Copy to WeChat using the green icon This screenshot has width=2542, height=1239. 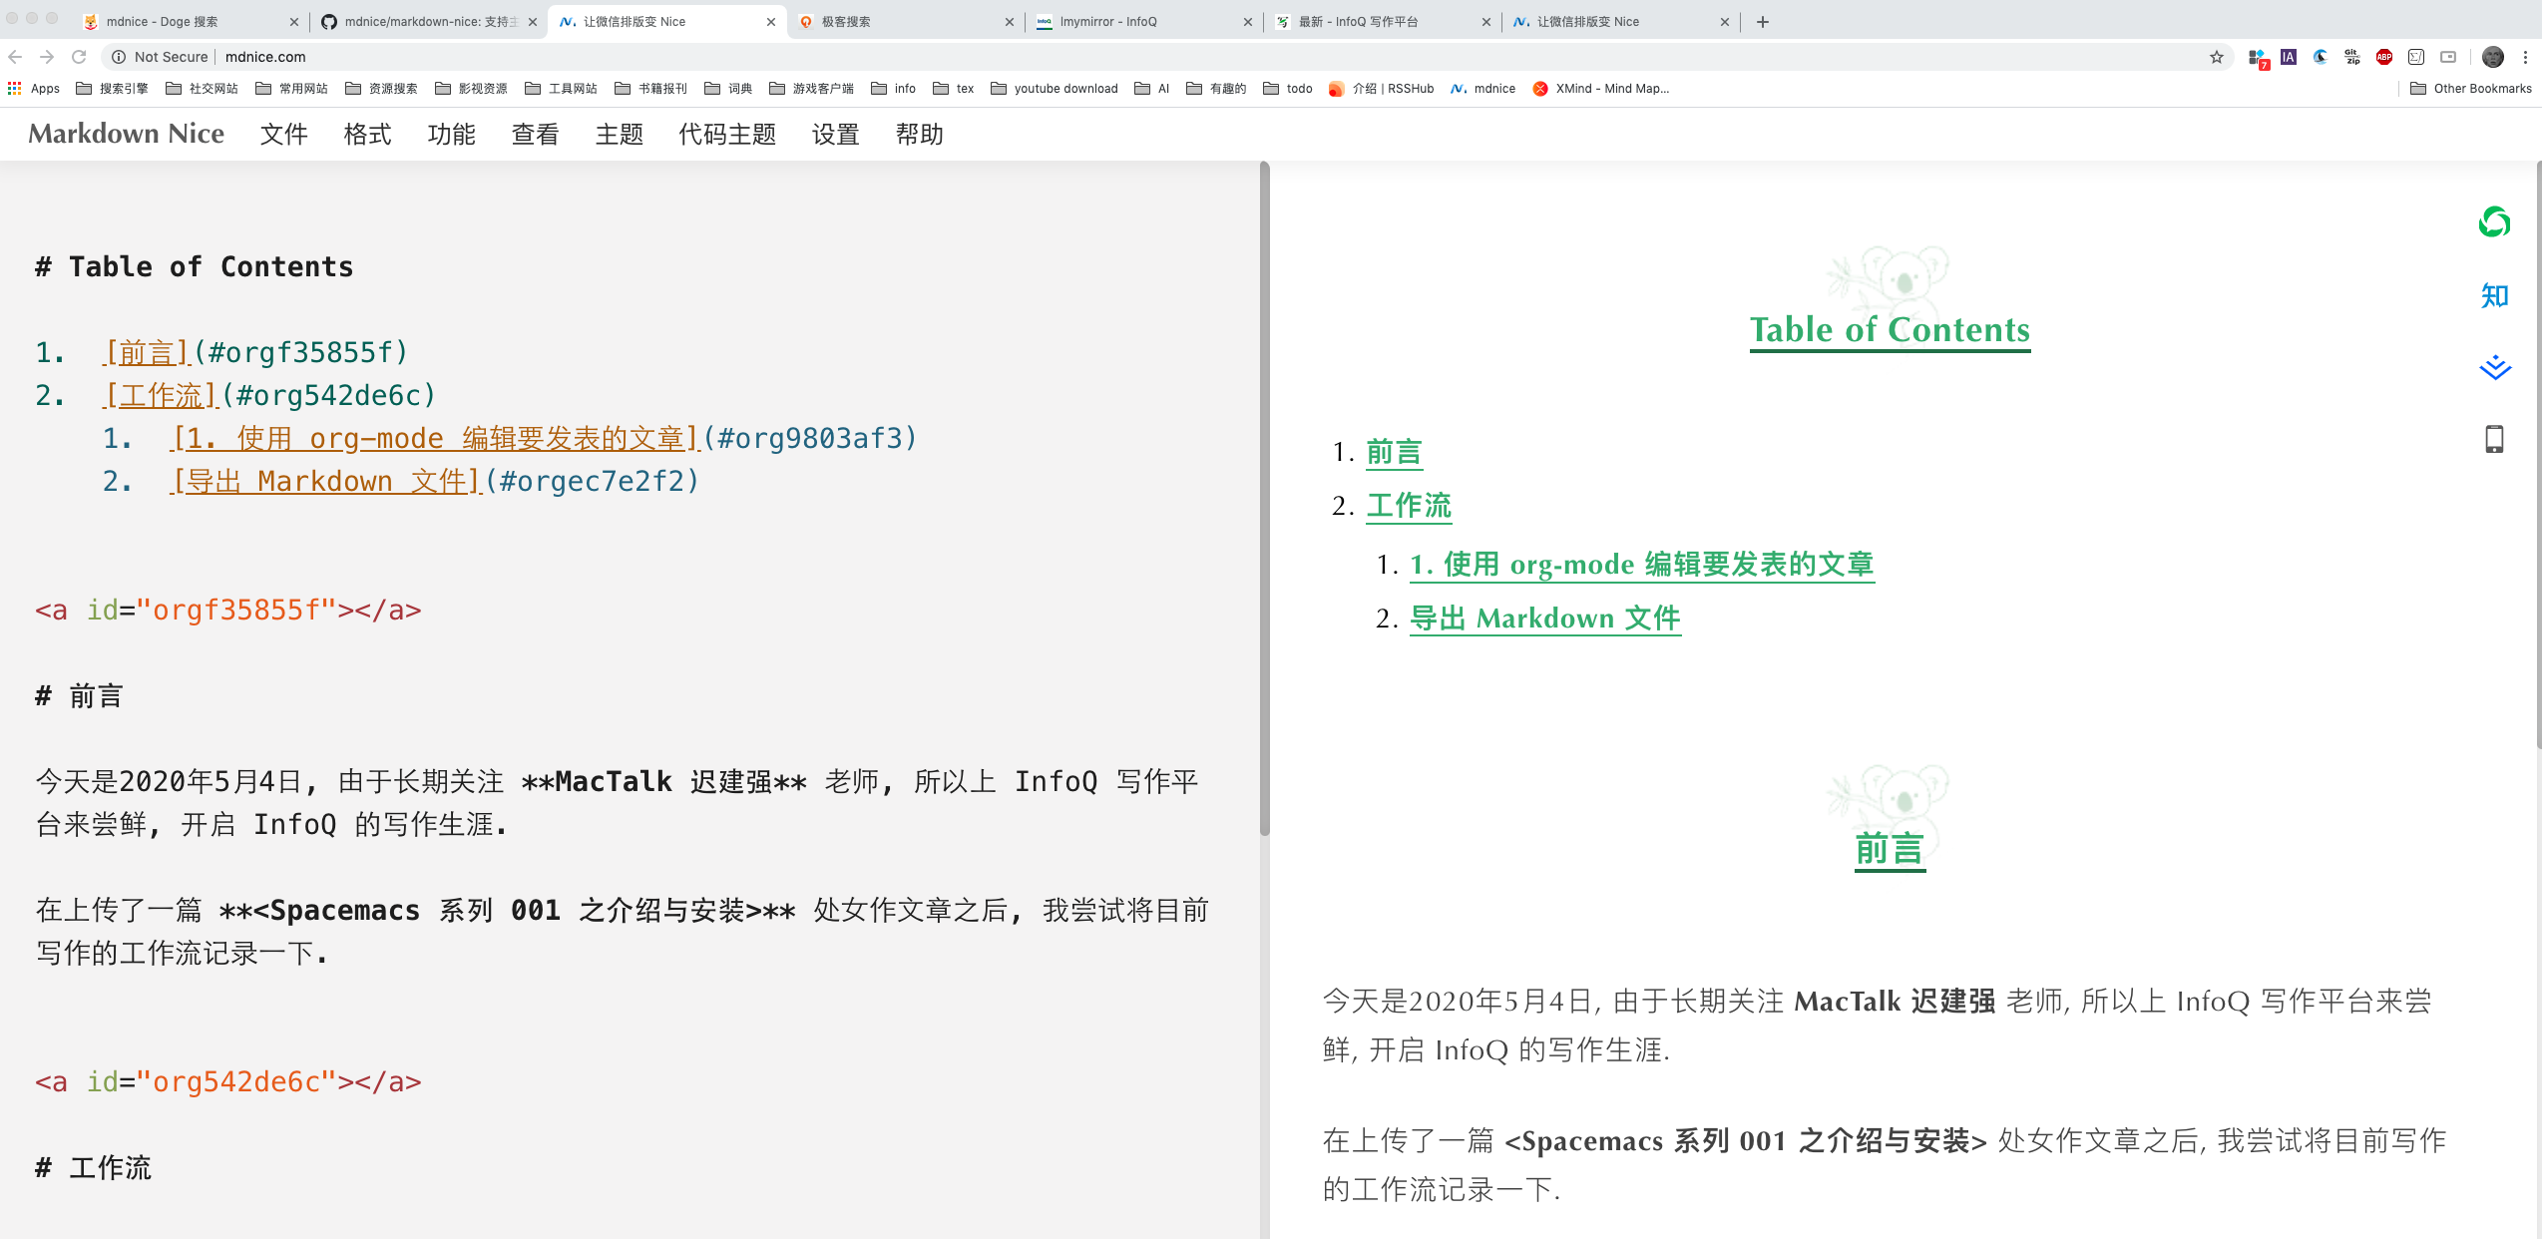[2494, 222]
